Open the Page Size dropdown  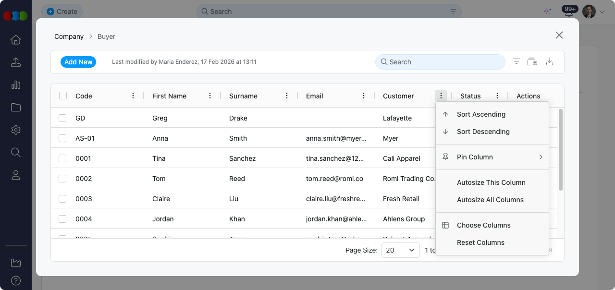point(400,250)
